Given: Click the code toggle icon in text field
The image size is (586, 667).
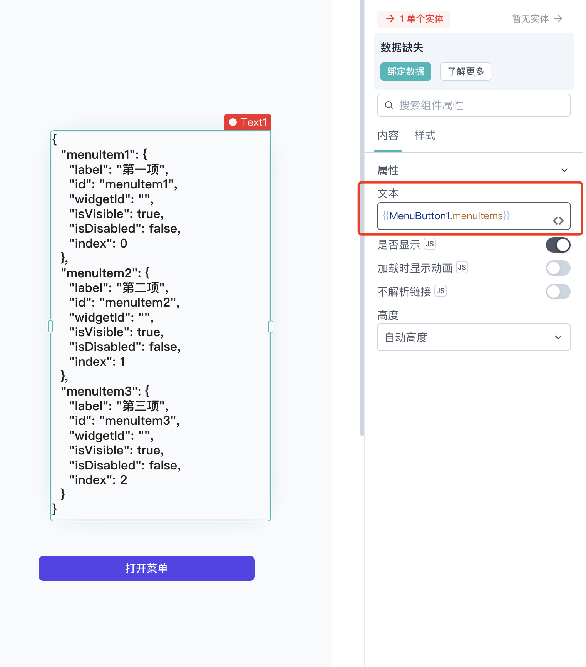Looking at the screenshot, I should point(558,221).
